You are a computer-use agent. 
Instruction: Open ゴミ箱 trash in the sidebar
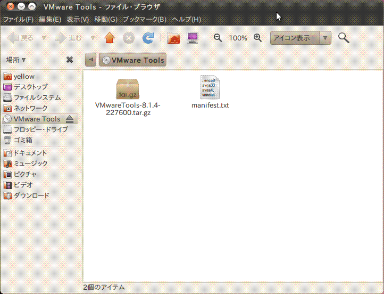click(x=40, y=140)
